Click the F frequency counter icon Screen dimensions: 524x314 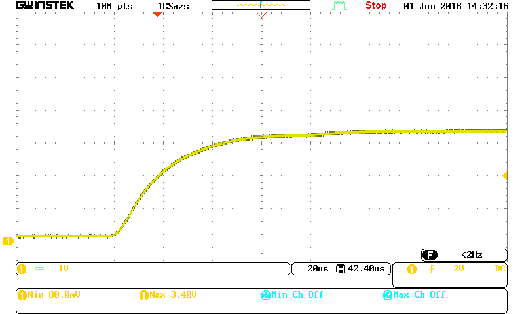tap(430, 255)
